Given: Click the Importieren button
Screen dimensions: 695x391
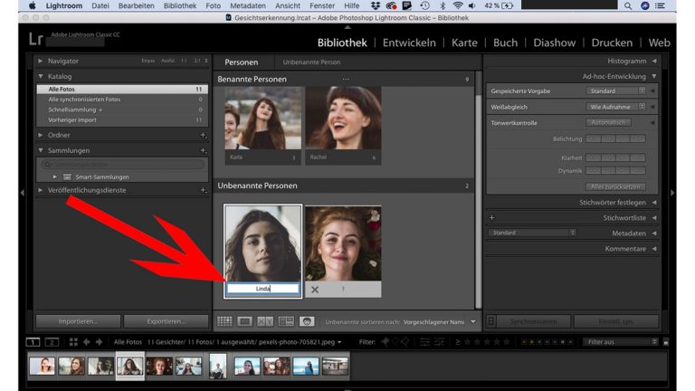Looking at the screenshot, I should 77,321.
